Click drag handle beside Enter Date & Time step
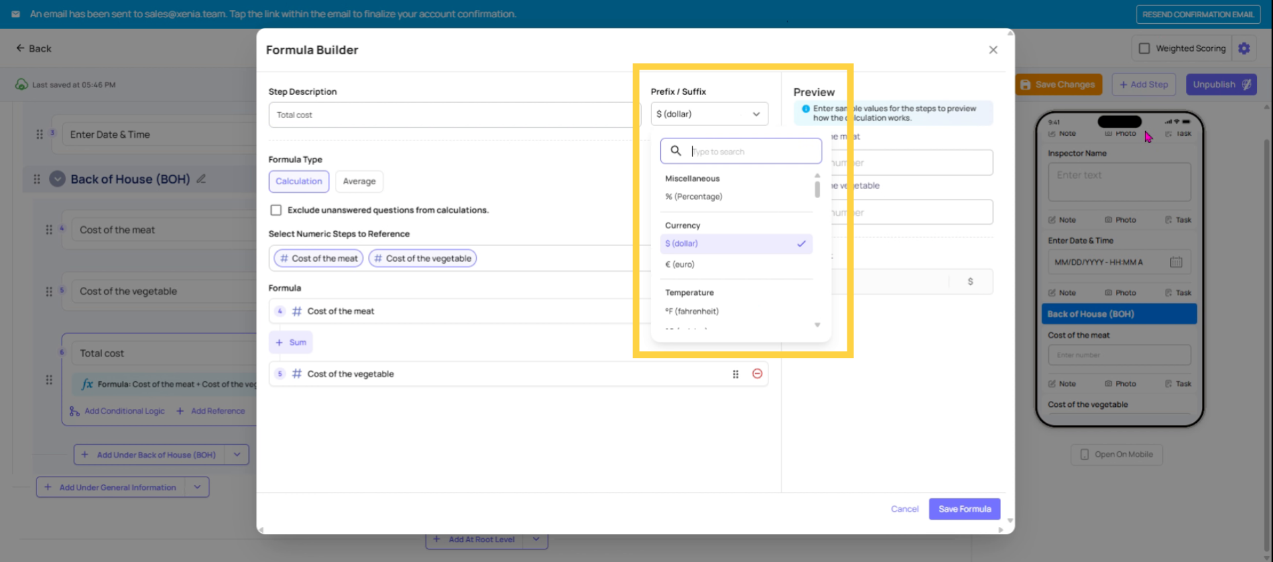Viewport: 1273px width, 562px height. click(40, 135)
